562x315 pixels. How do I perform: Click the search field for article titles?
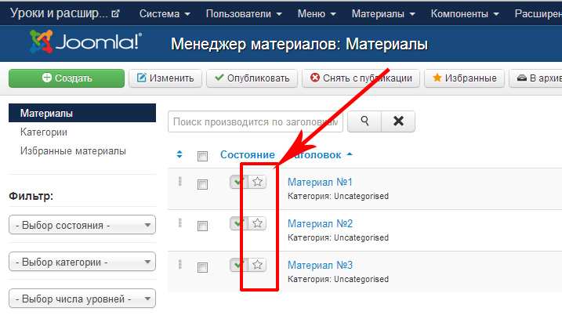(x=256, y=121)
